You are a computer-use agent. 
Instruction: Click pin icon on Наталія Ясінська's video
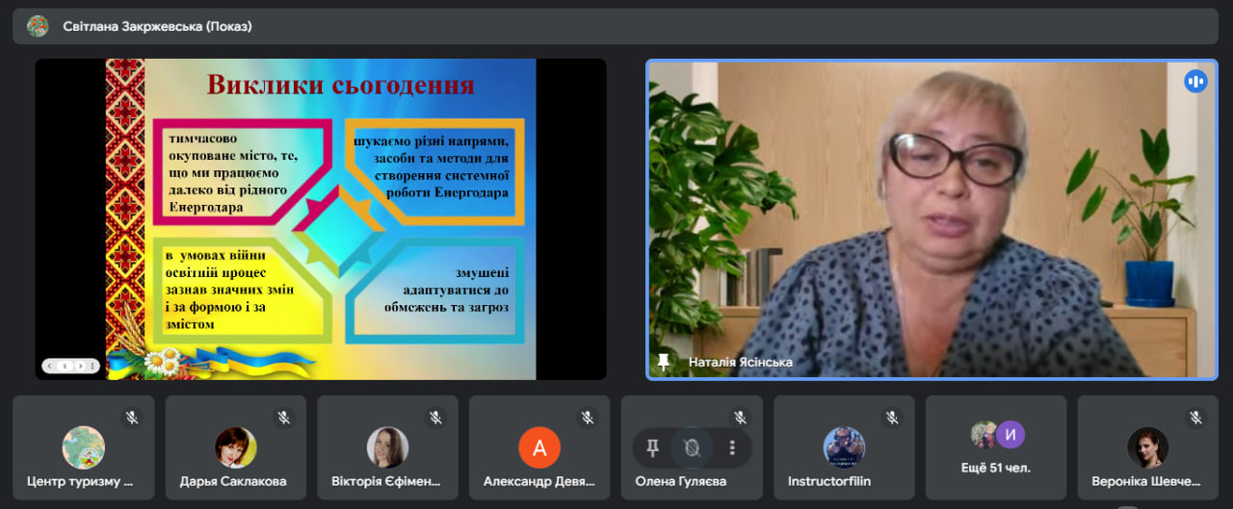663,362
